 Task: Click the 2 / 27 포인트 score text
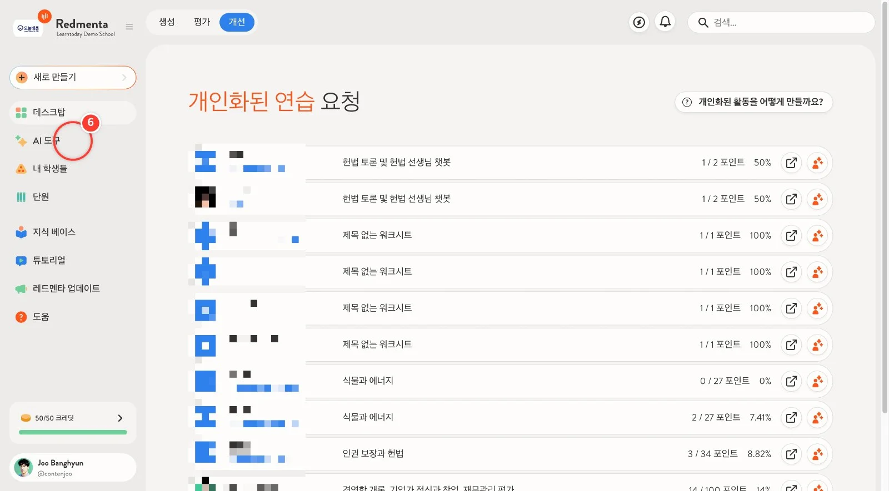[716, 417]
